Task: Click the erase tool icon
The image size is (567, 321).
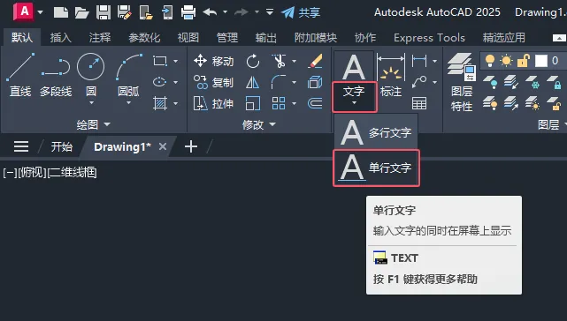Action: pos(315,61)
